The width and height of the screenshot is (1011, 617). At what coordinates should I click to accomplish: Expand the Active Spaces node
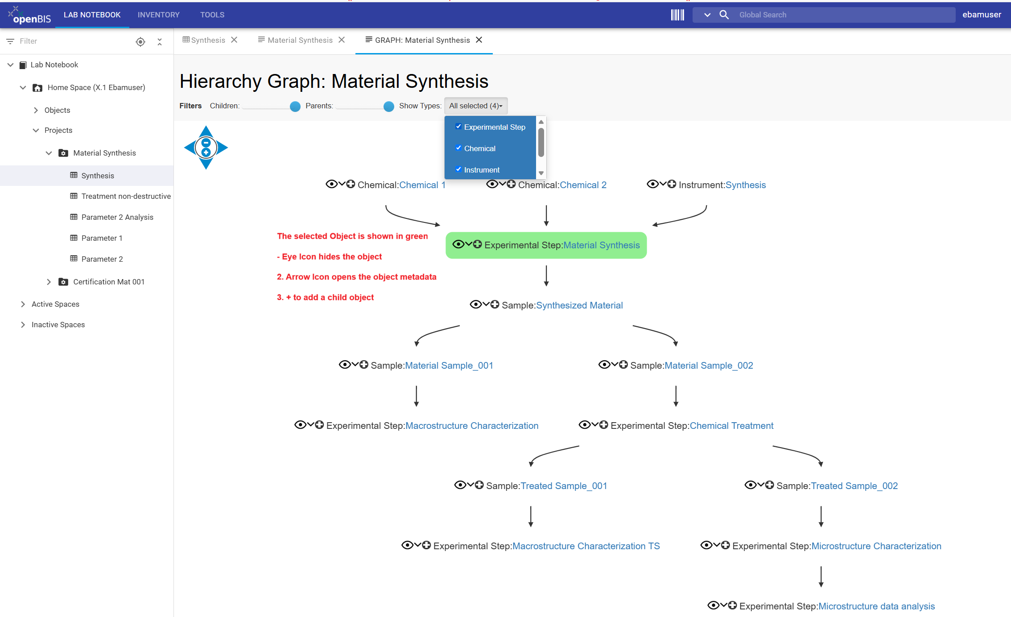23,304
